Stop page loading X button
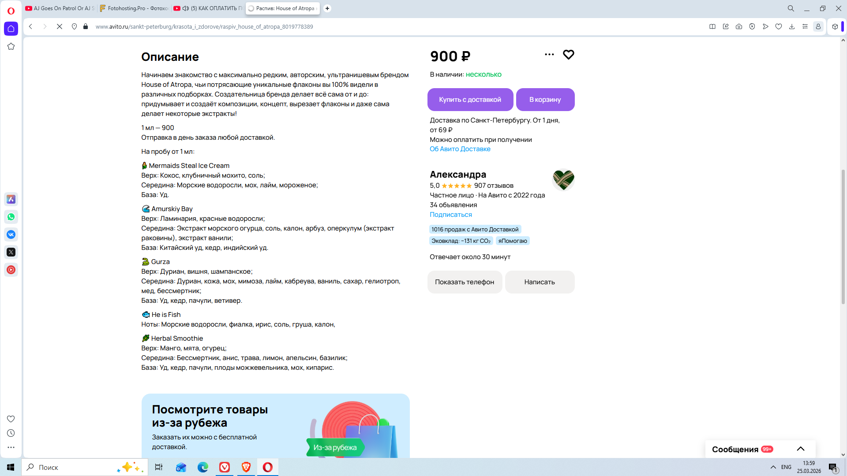Screen dimensions: 847x476 pos(60,26)
